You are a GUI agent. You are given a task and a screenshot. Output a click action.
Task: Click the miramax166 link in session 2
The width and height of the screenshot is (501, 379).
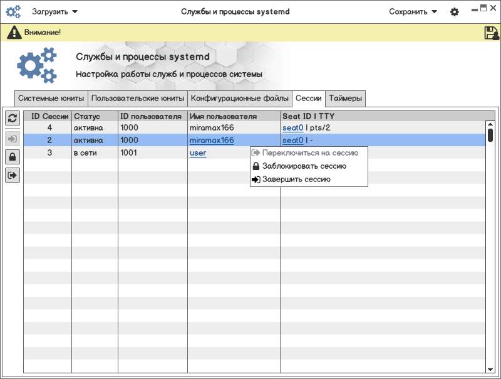pos(212,141)
